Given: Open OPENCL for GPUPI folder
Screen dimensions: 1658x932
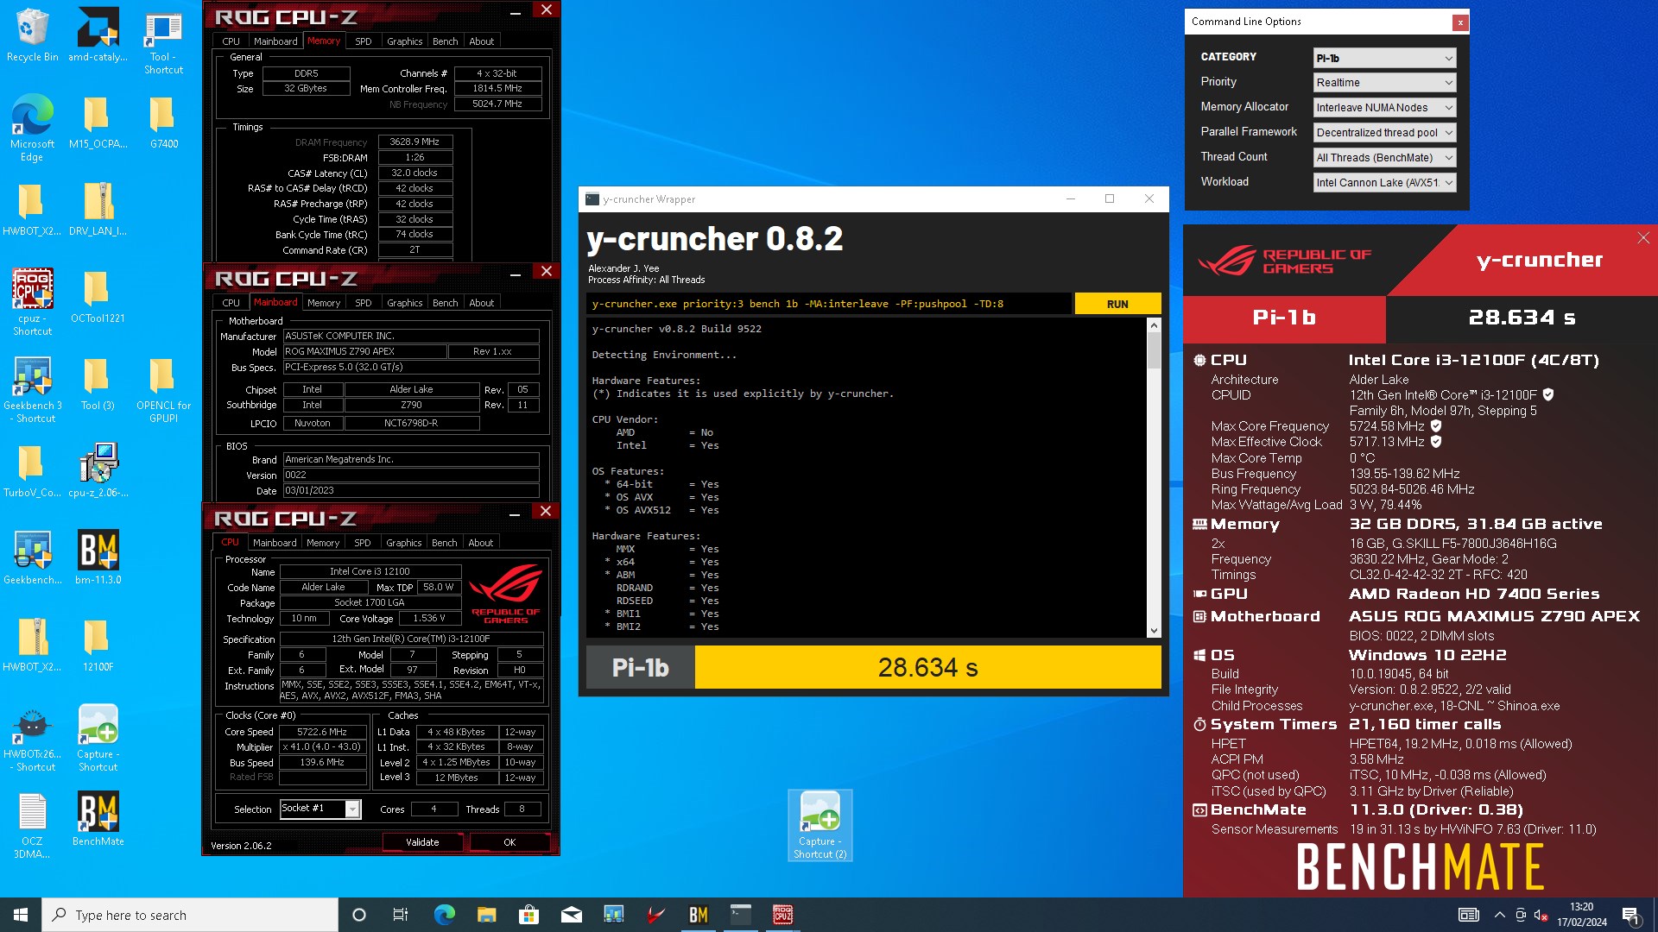Looking at the screenshot, I should tap(163, 389).
